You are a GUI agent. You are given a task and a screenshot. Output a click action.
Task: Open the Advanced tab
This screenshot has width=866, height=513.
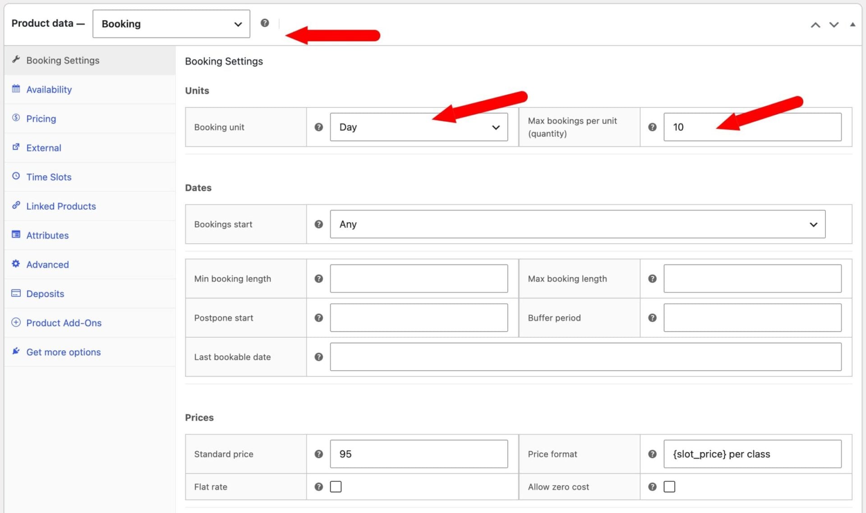90,265
